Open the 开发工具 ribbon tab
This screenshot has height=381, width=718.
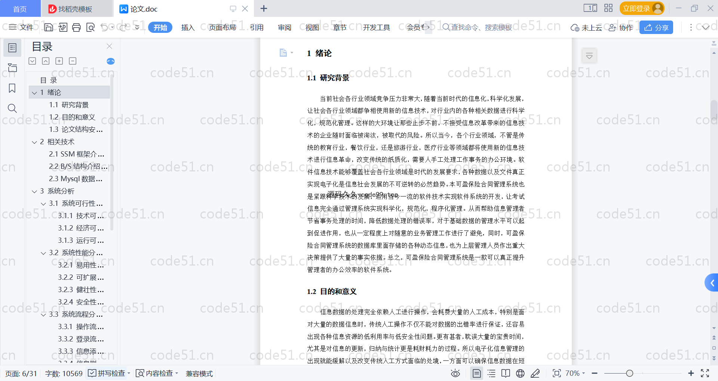(x=376, y=27)
